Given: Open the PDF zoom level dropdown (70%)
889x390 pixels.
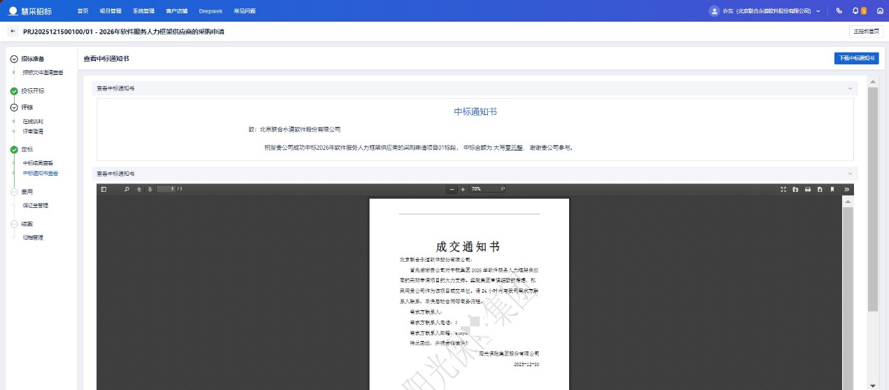Looking at the screenshot, I should (x=487, y=189).
